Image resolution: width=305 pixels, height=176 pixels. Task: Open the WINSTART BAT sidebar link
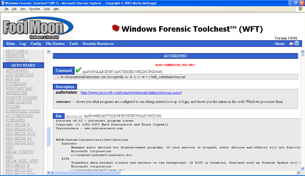19,88
